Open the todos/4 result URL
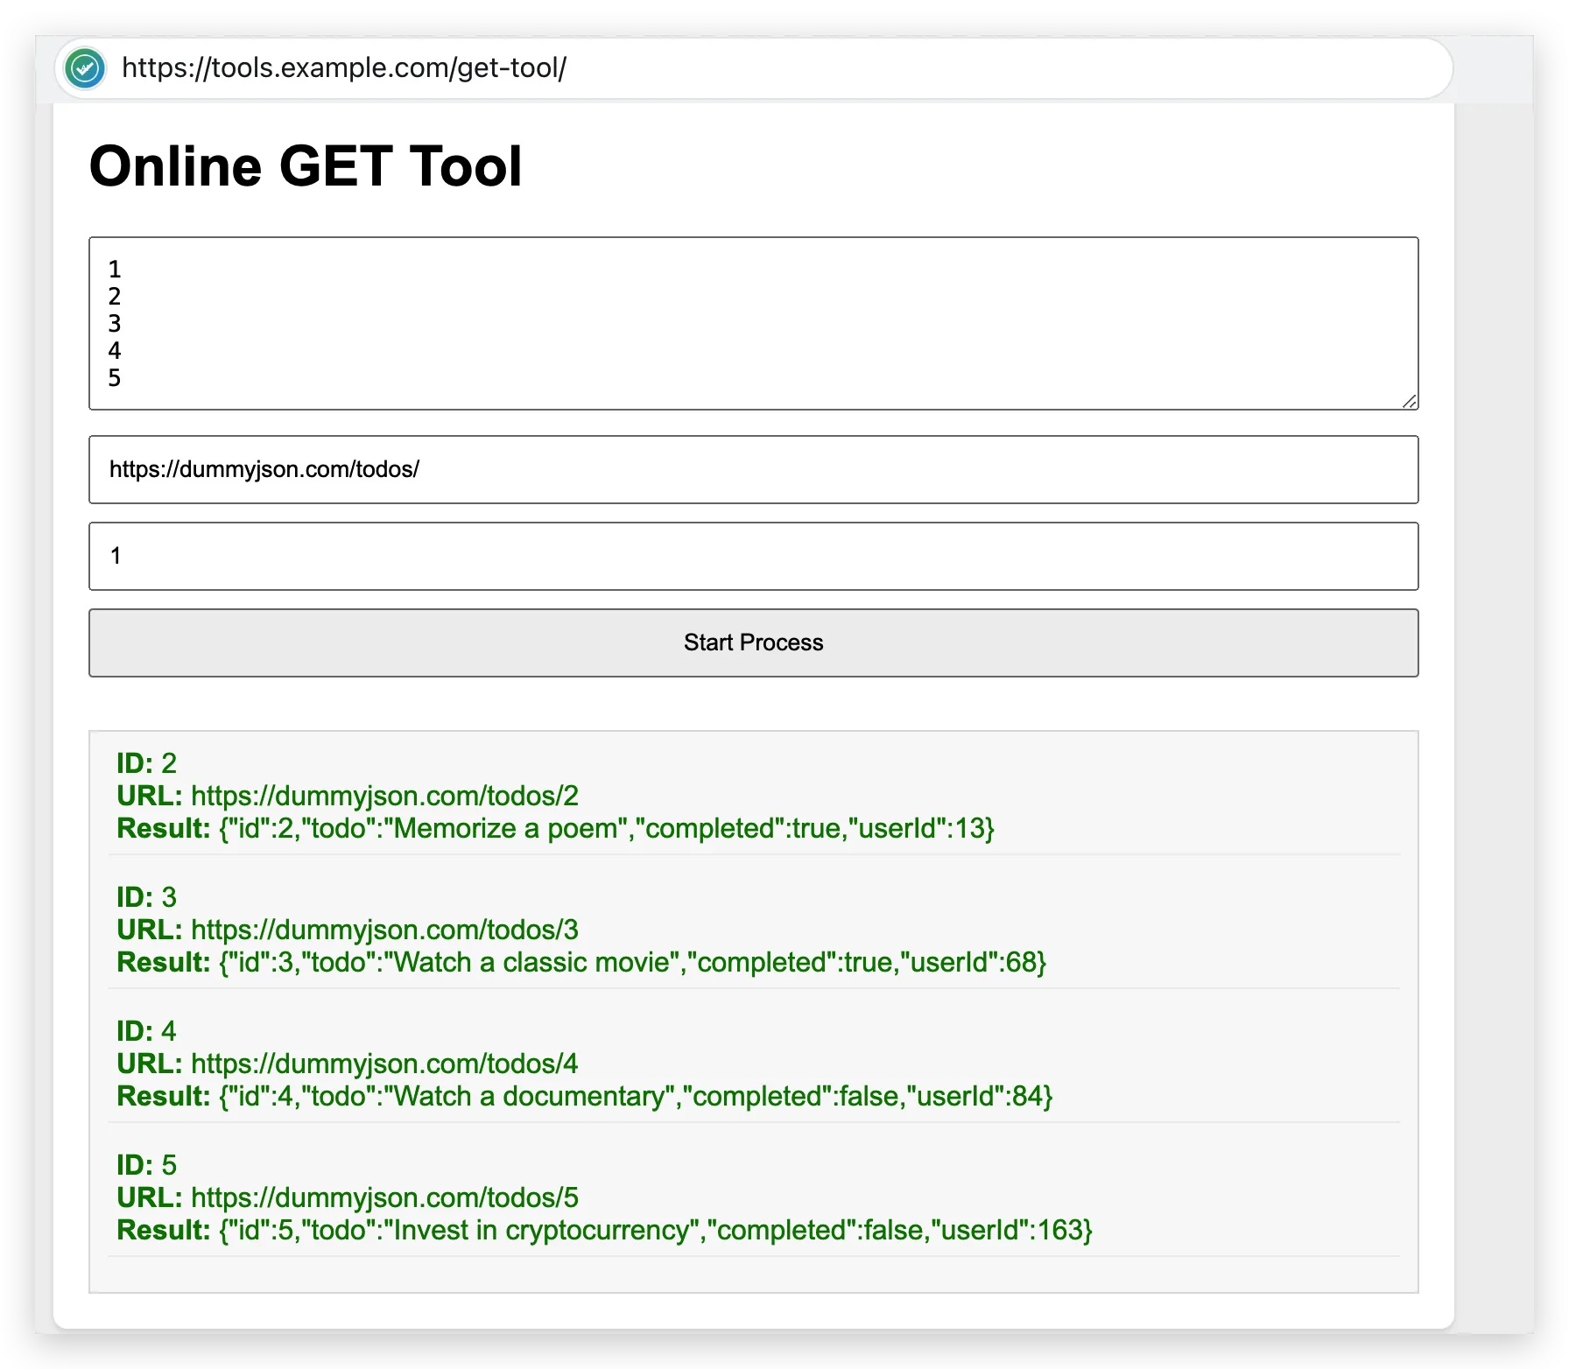Screen dimensions: 1569x1369 point(384,1064)
